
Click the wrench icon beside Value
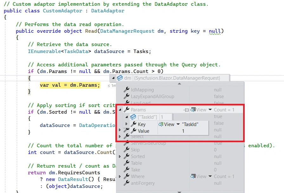(133, 131)
